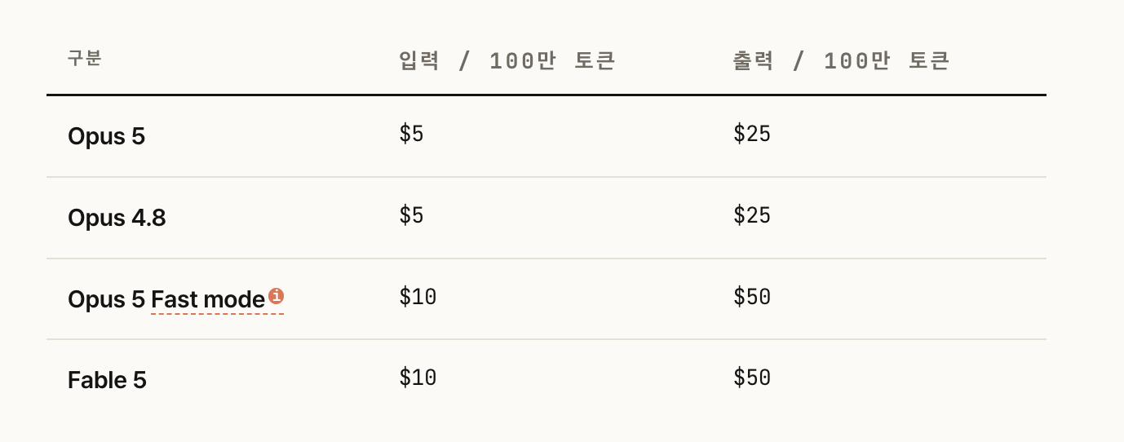Screen dimensions: 1124x442
Task: Click Fast mode input price $10
Action: tap(418, 297)
